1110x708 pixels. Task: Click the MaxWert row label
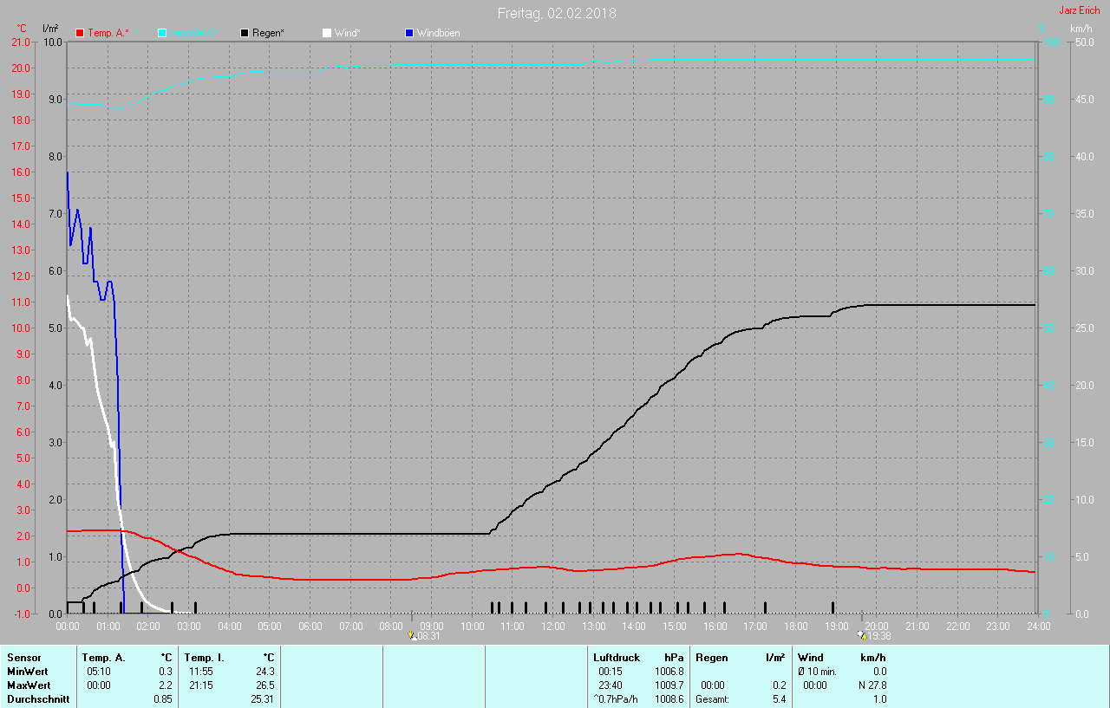point(27,685)
